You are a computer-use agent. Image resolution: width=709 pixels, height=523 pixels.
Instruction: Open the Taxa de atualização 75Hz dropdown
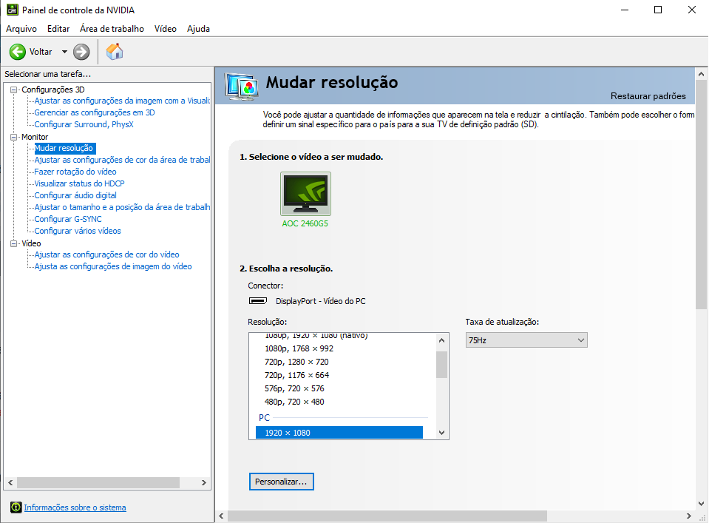coord(526,340)
